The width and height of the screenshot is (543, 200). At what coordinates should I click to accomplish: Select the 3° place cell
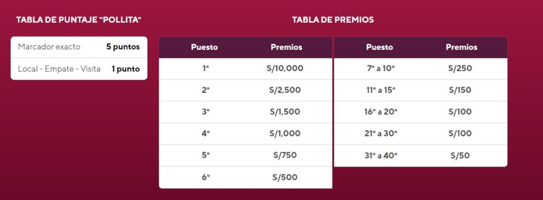point(206,112)
